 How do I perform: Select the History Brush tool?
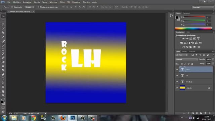coord(3,53)
